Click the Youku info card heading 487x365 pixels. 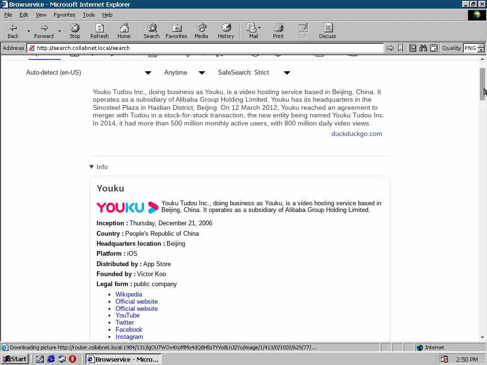pyautogui.click(x=110, y=188)
